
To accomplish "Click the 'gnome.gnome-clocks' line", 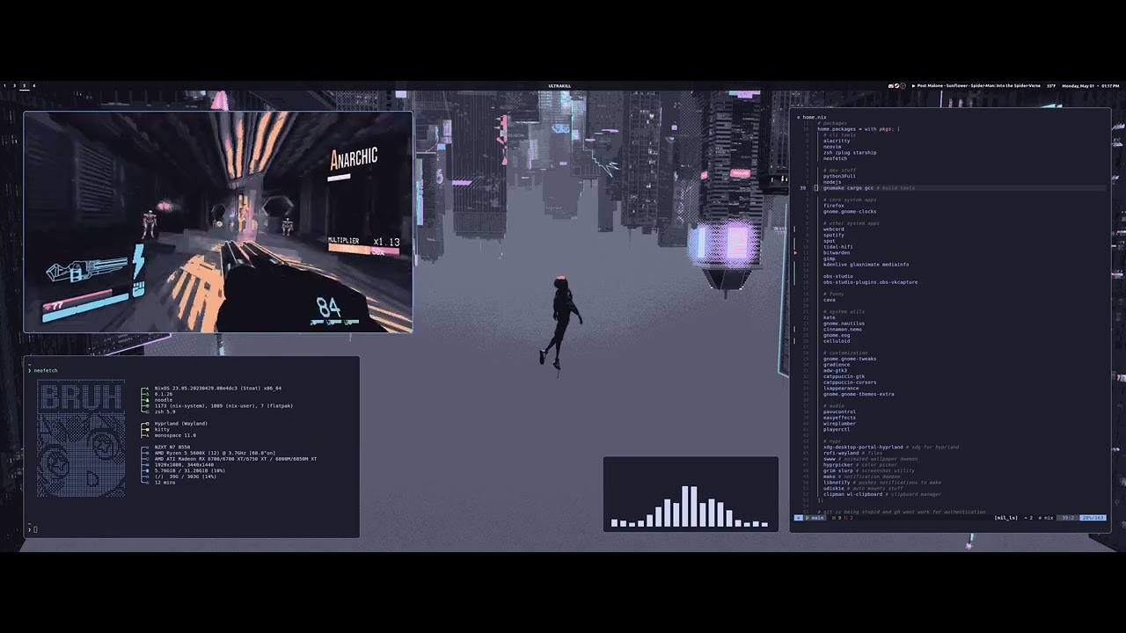I will point(850,211).
